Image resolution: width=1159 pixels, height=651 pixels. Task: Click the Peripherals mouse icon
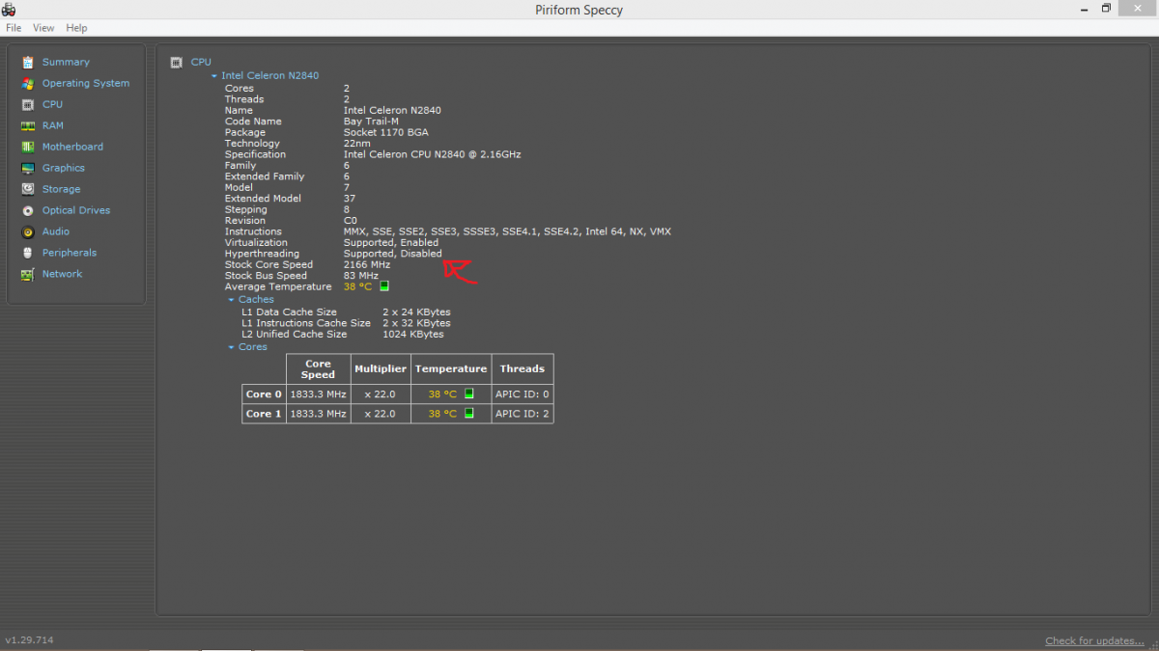(27, 253)
